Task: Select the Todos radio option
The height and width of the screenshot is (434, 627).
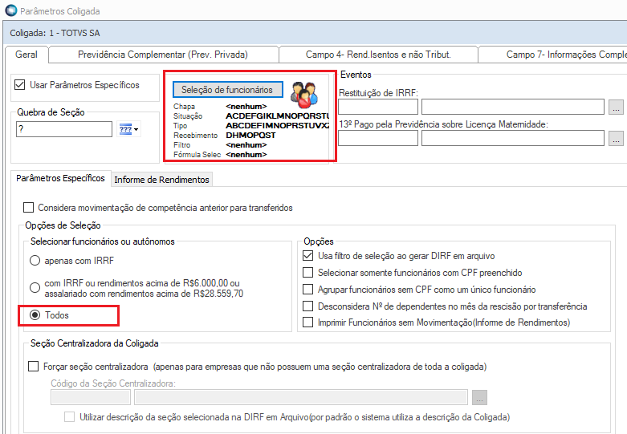Action: 35,315
